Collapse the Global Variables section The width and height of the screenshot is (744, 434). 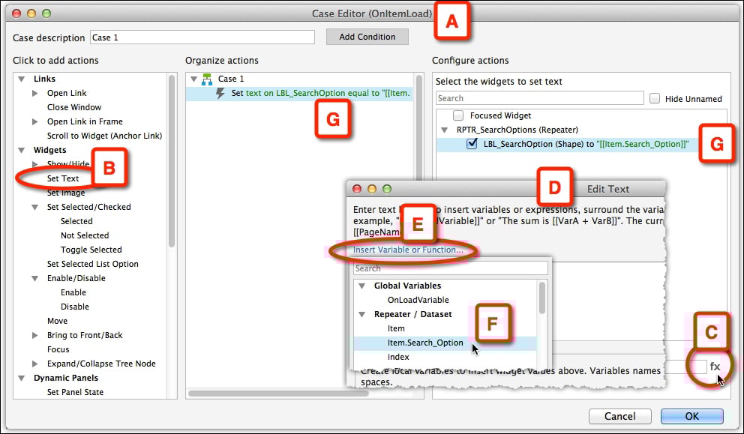pos(361,286)
